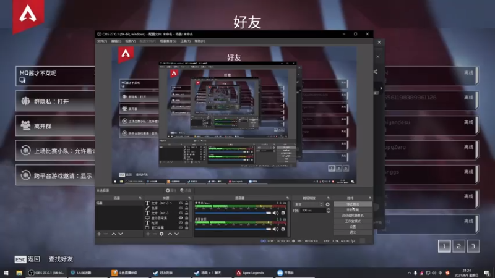
Task: Click 开始录制 button in Controls
Action: coord(353,210)
